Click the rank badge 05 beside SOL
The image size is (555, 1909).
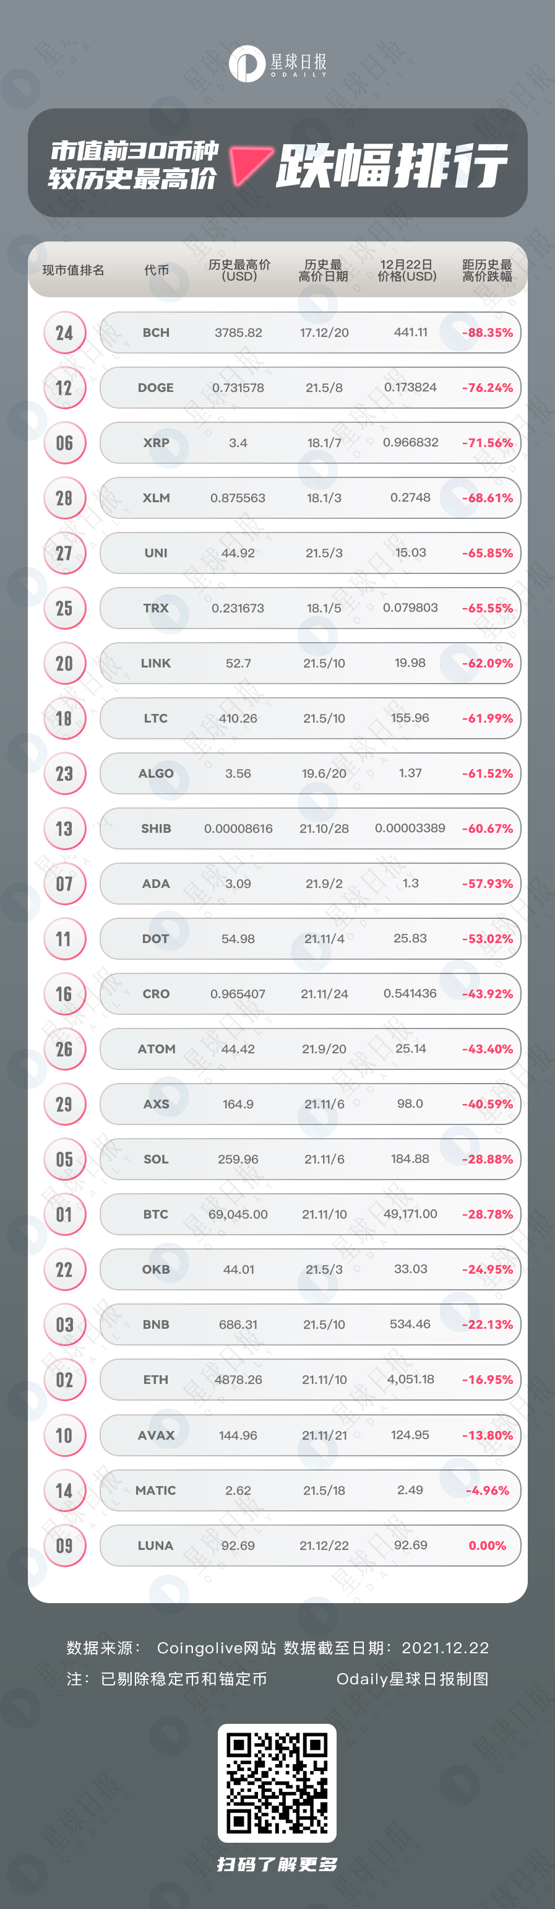(x=64, y=1159)
